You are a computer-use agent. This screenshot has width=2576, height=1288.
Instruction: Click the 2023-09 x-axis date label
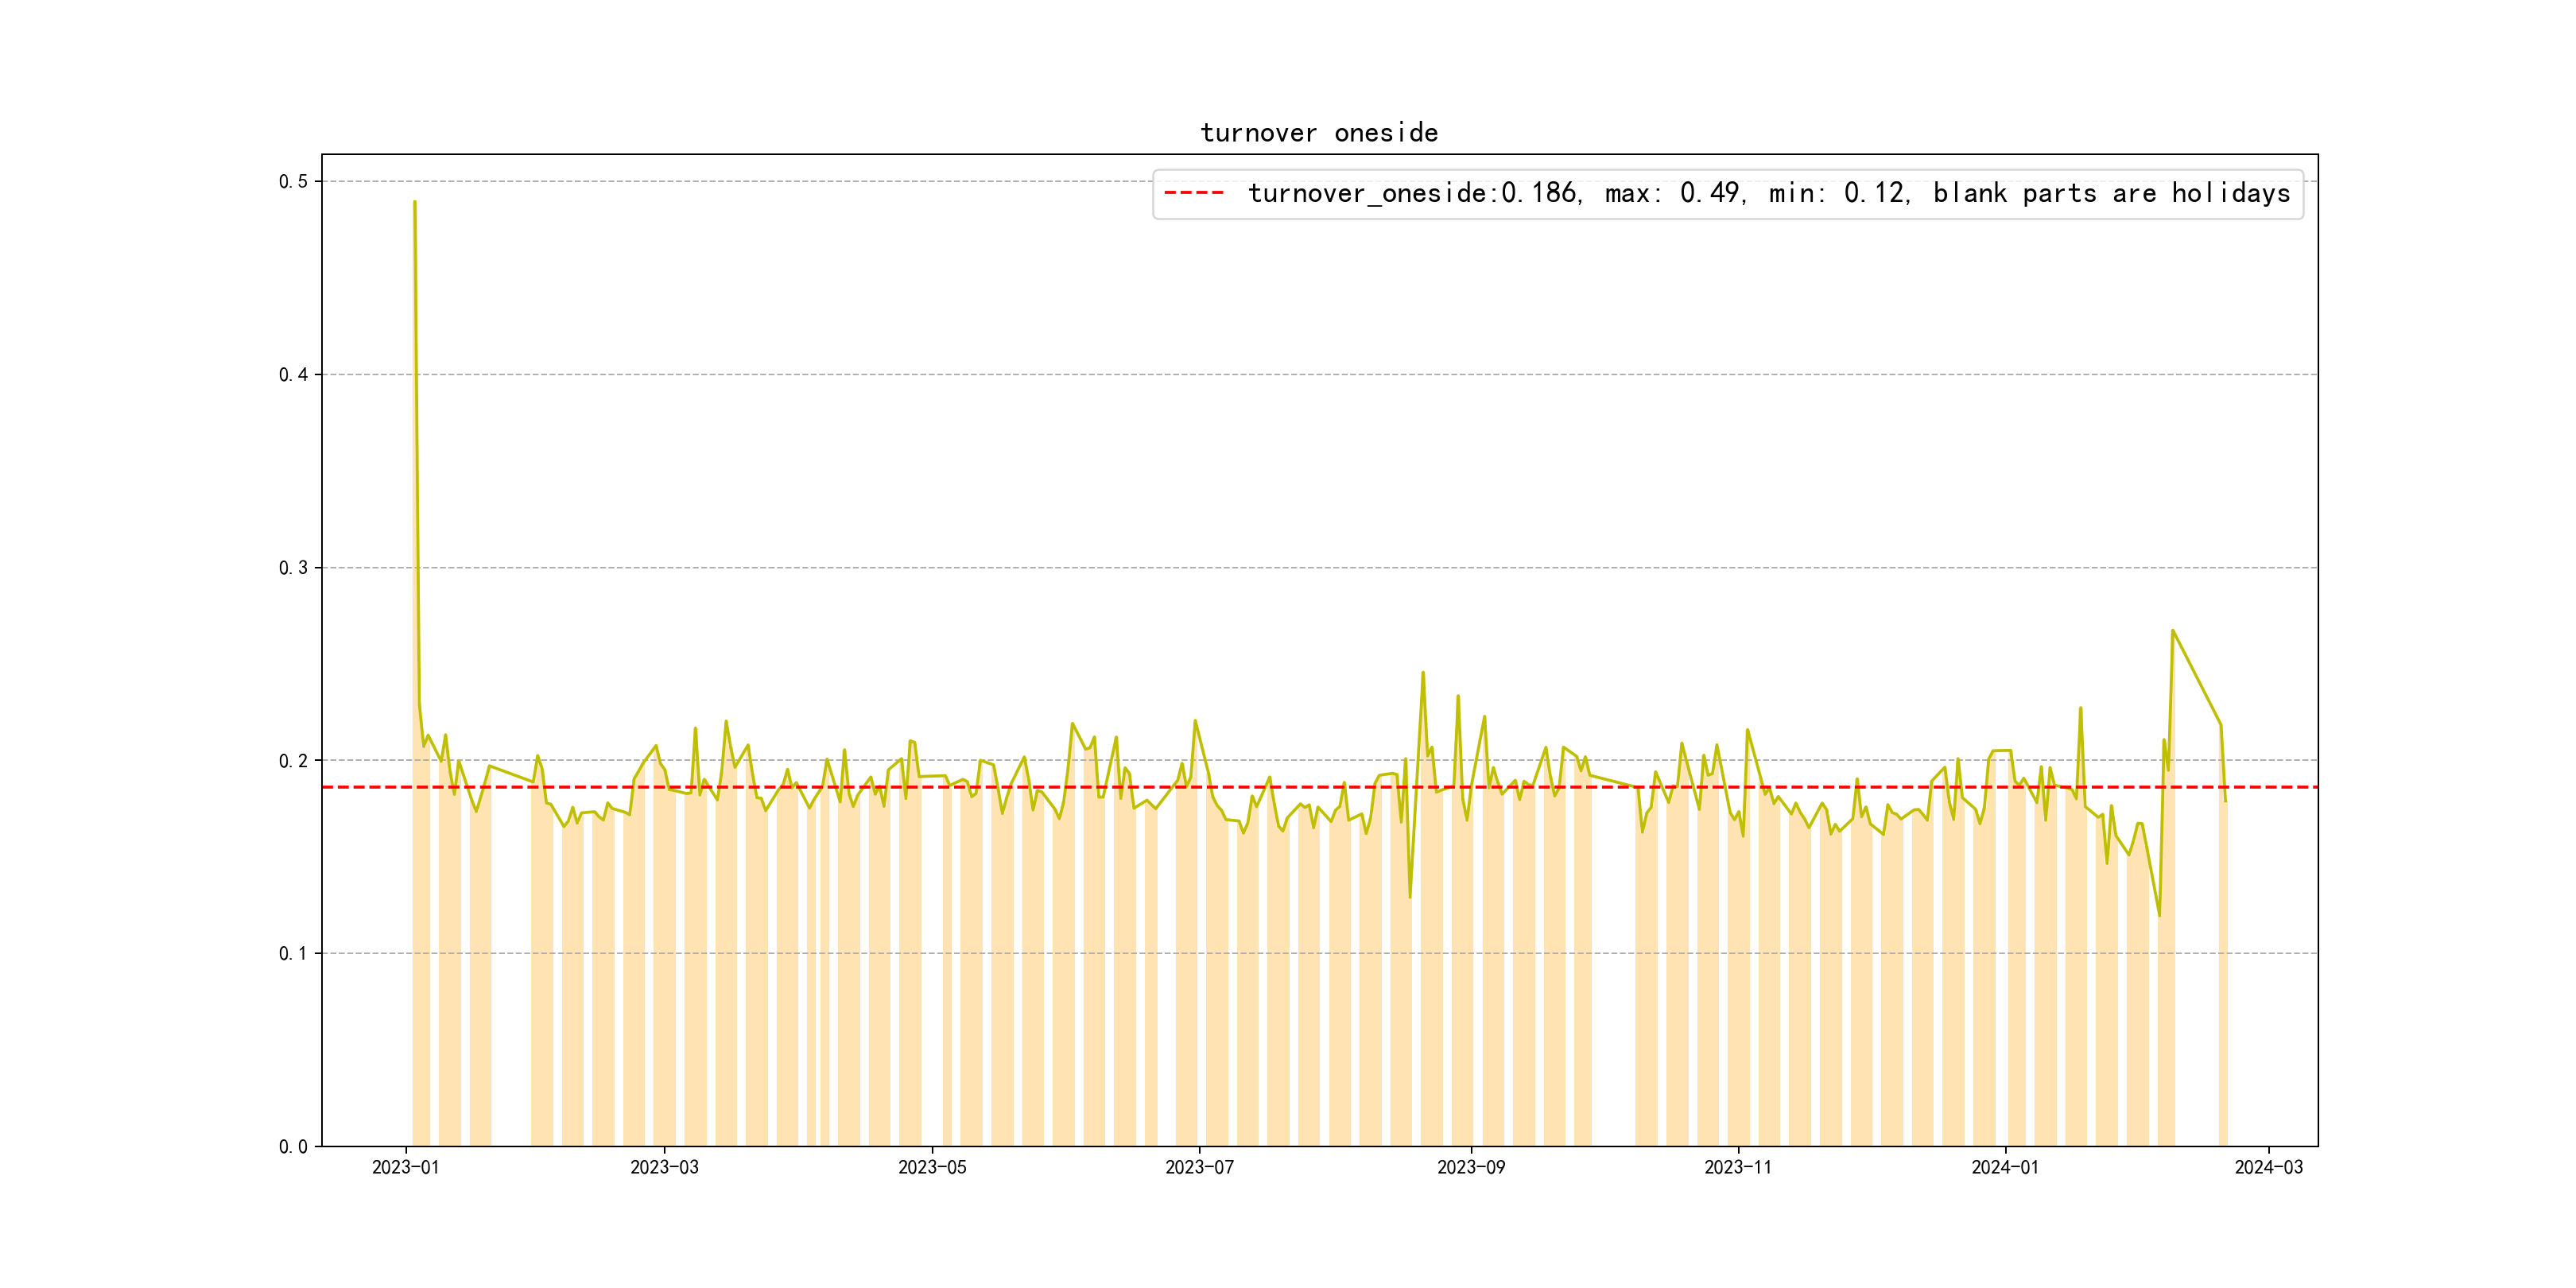pos(1470,1168)
